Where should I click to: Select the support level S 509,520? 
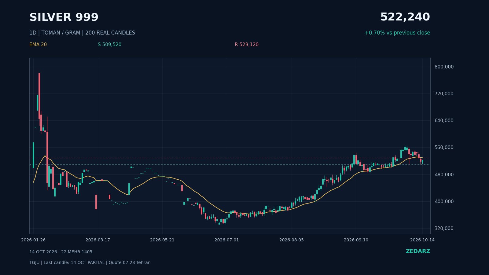coord(109,45)
